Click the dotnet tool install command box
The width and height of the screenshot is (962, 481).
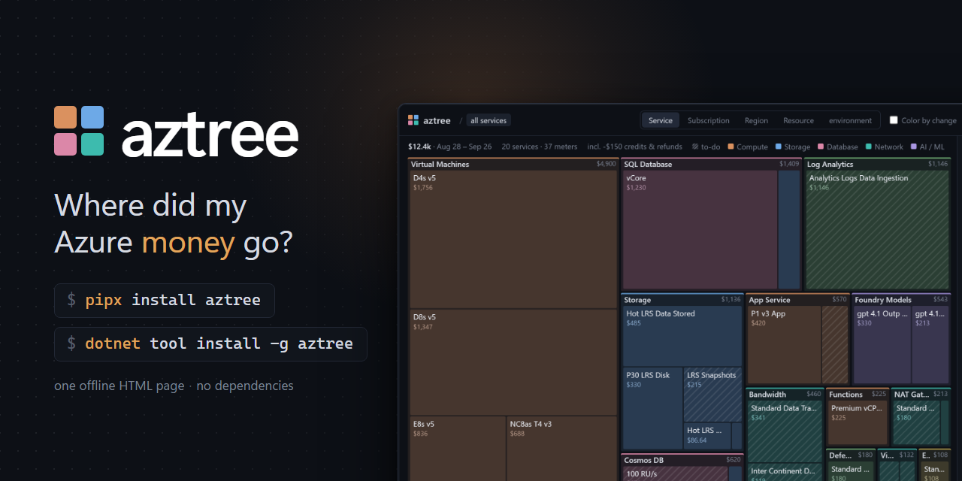[x=210, y=344]
